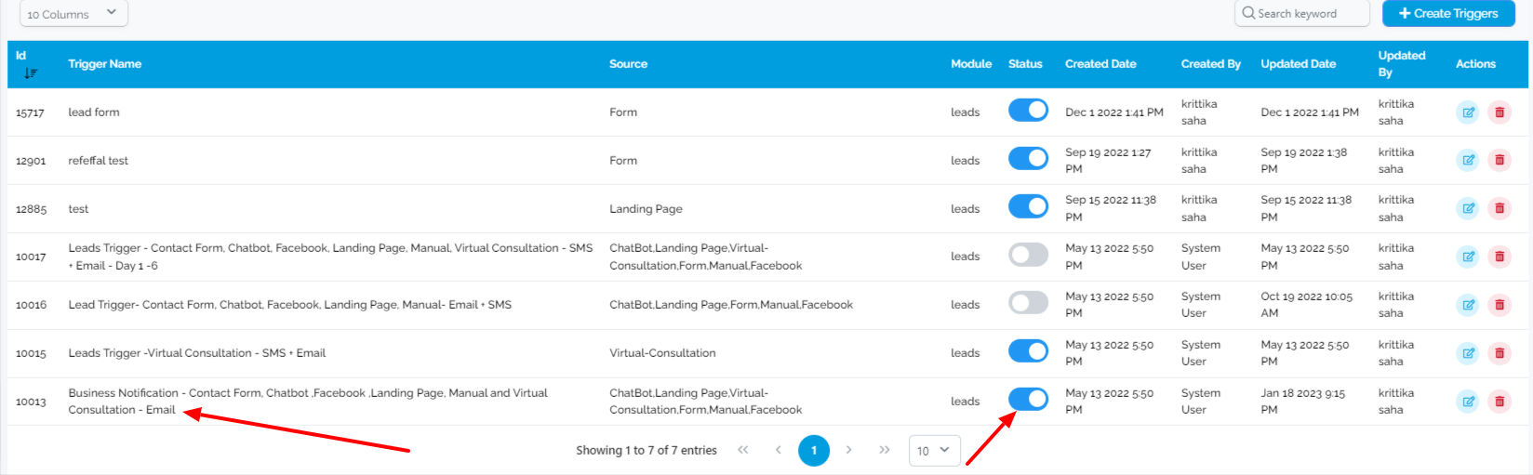The height and width of the screenshot is (475, 1533).
Task: Select 'Virtual-Consultation' source cell
Action: tap(662, 353)
